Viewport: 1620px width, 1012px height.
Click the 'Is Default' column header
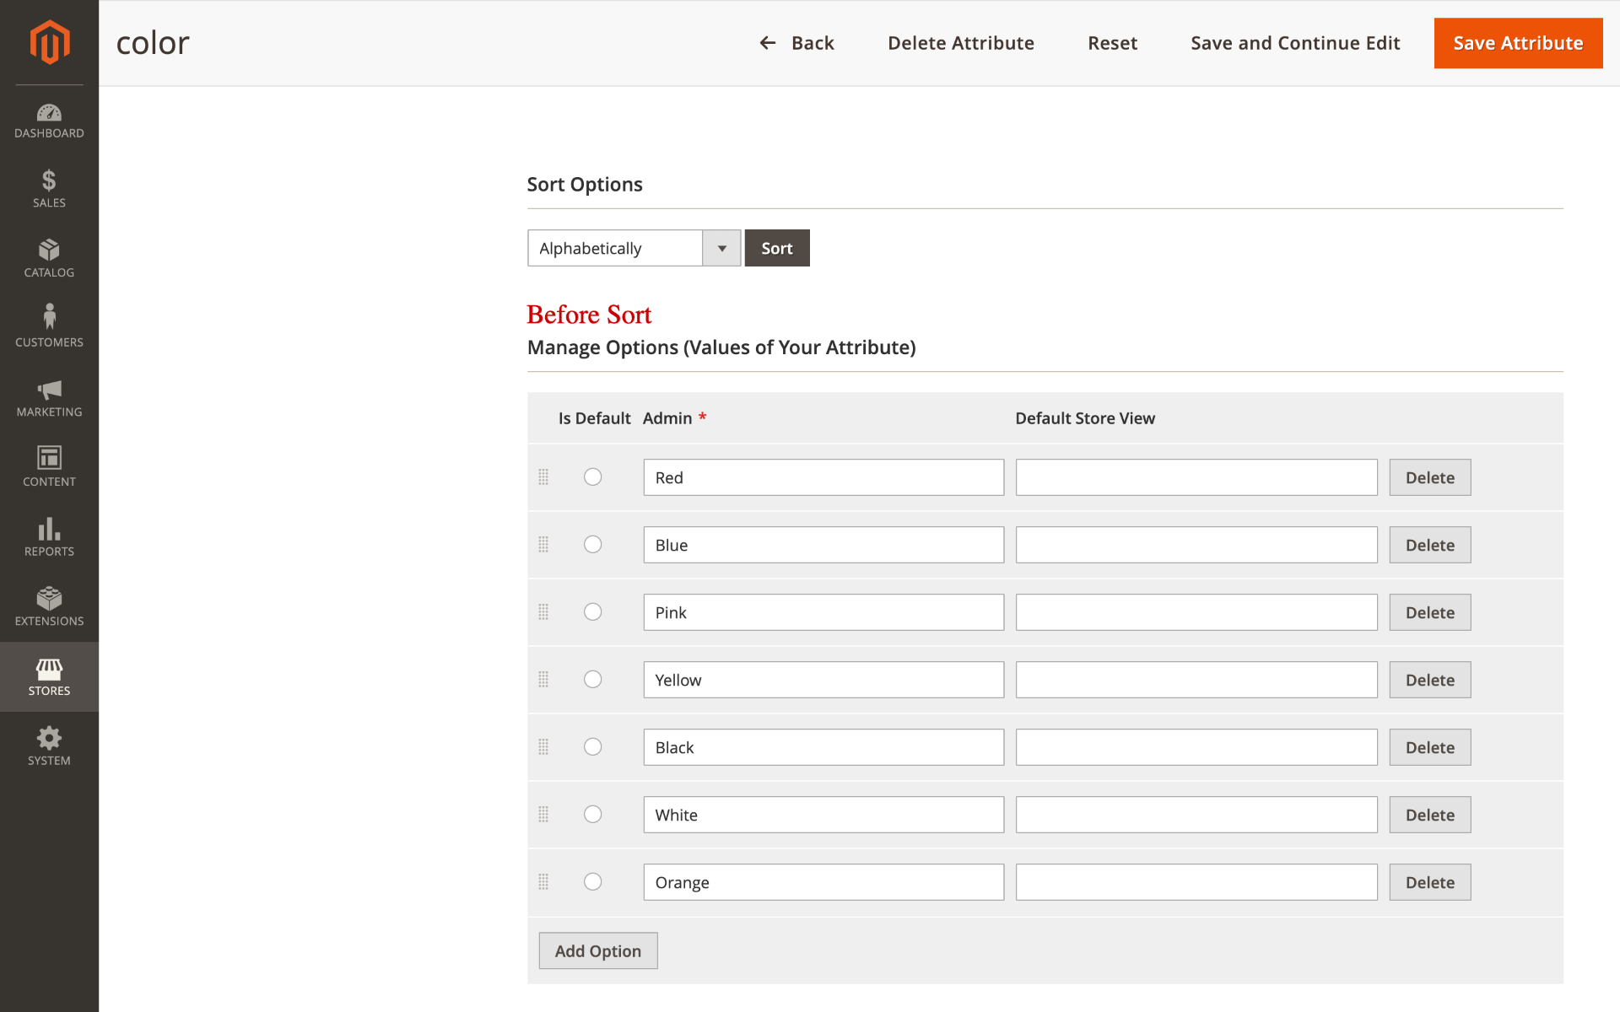coord(594,418)
